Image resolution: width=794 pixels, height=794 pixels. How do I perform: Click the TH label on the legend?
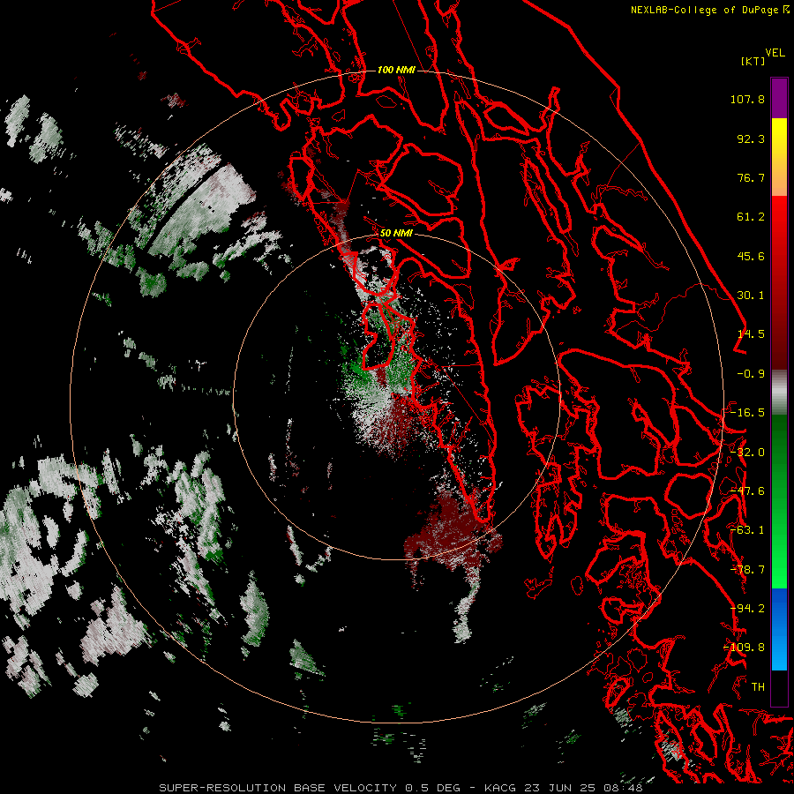click(x=758, y=687)
